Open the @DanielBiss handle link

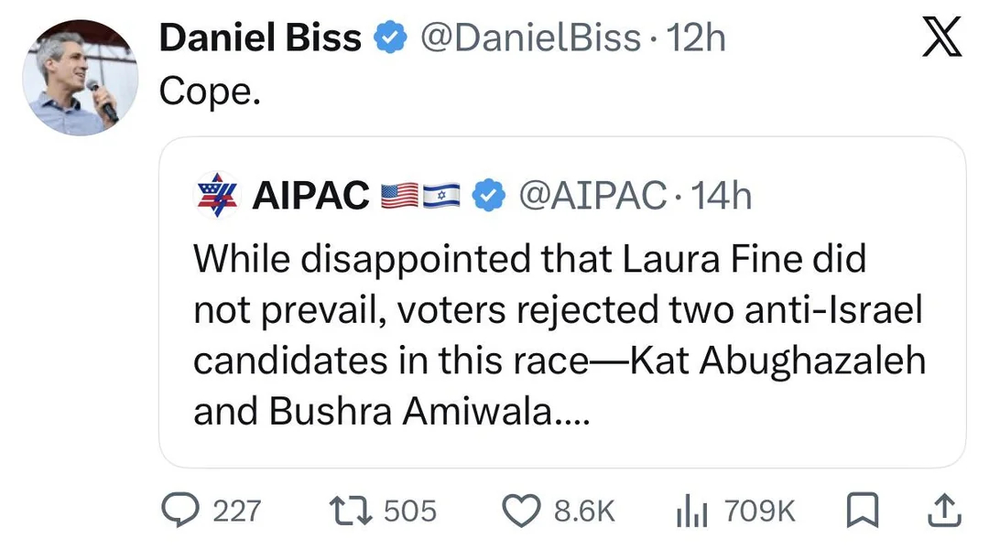click(x=529, y=38)
